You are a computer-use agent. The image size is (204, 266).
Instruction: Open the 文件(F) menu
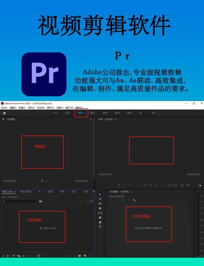coord(4,108)
